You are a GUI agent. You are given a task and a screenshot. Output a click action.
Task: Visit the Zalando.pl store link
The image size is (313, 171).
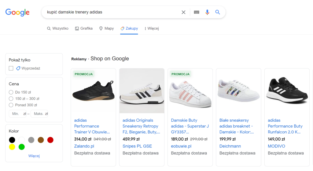84,146
